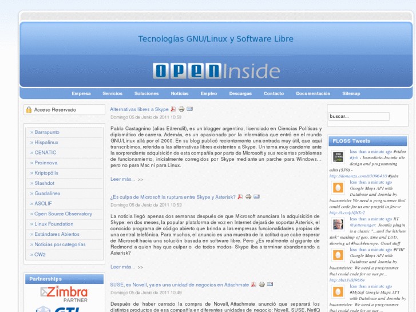
Task: Open the Sitemap page
Action: pyautogui.click(x=351, y=93)
